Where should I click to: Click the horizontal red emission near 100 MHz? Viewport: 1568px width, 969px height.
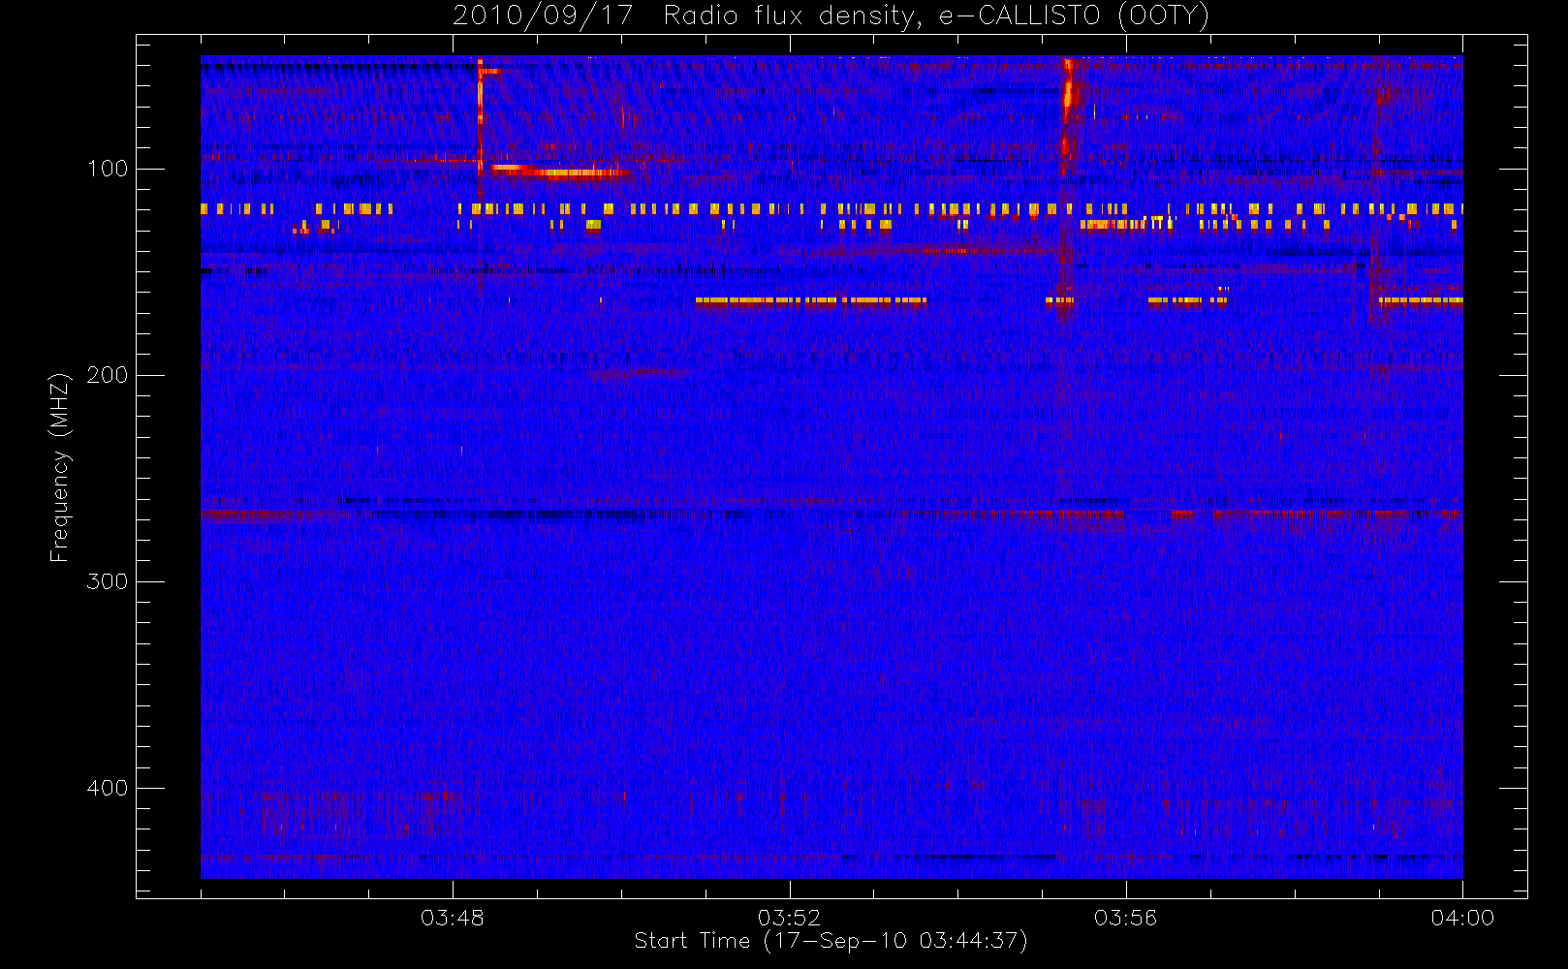point(559,172)
